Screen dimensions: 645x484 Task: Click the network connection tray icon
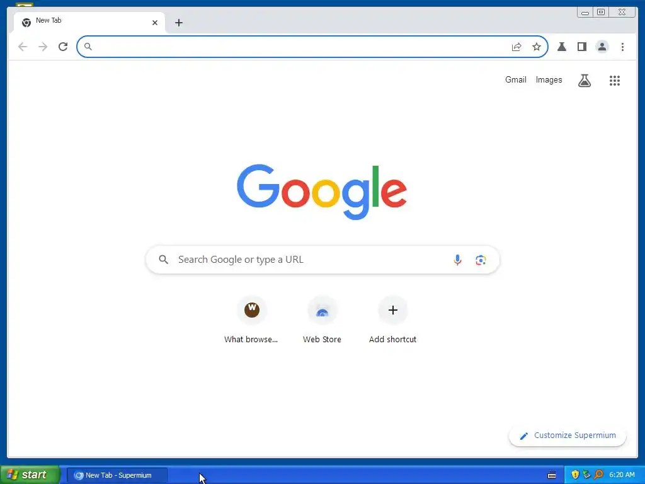coord(586,475)
